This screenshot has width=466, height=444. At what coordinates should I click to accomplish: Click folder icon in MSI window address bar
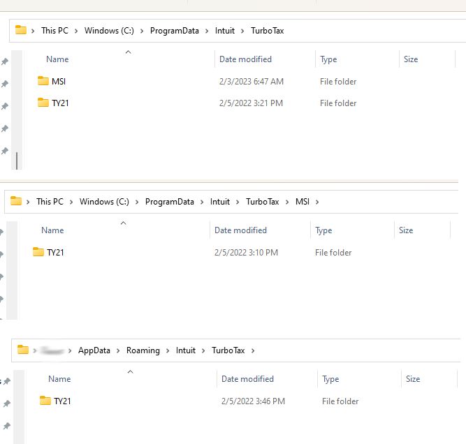(16, 201)
